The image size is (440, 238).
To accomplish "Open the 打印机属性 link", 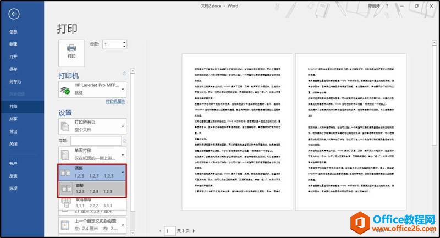I will (x=116, y=102).
